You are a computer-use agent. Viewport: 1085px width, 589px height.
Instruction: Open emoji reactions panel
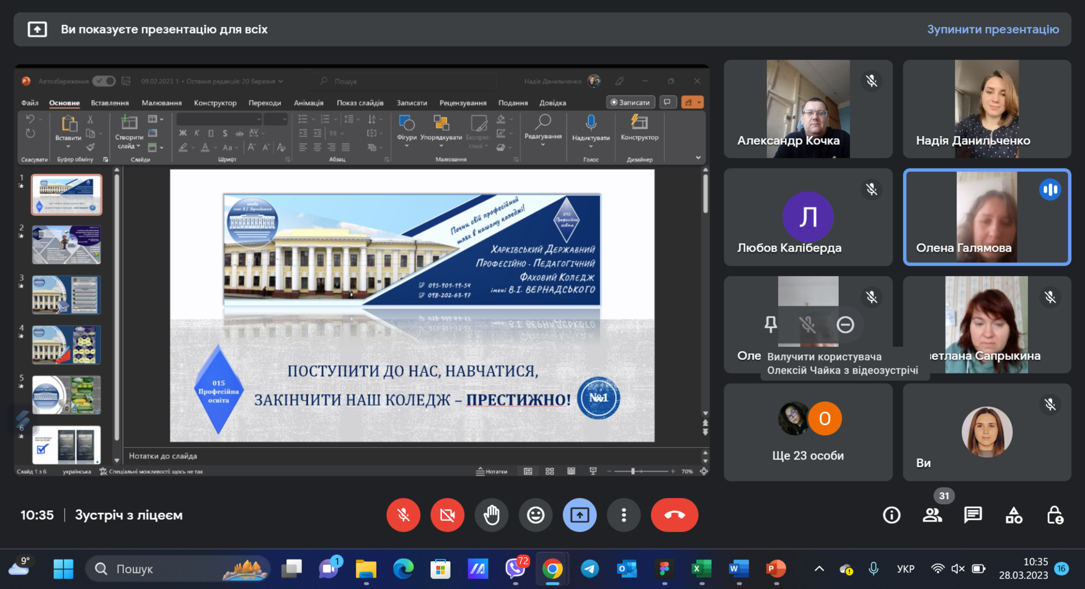(536, 515)
